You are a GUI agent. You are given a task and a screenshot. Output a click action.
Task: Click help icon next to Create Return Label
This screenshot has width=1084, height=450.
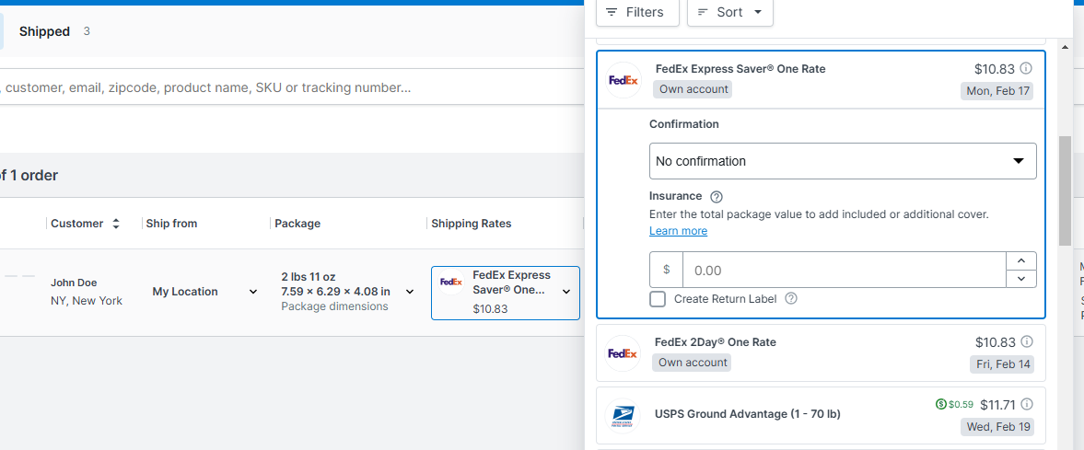791,298
